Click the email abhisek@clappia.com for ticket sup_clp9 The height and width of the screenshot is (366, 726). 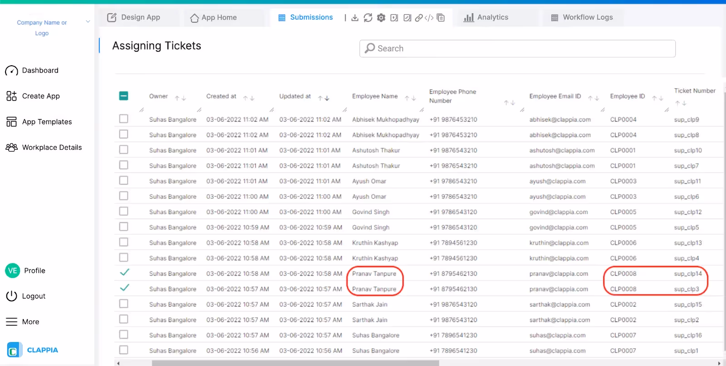point(560,120)
